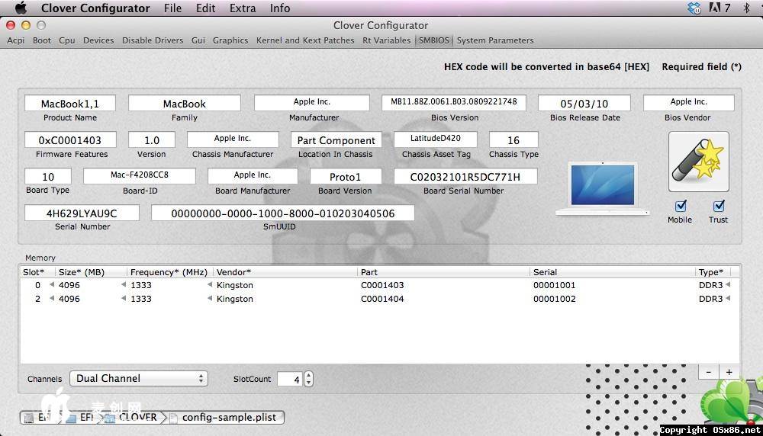The image size is (763, 436).
Task: Open Size dropdown arrow for slot 0
Action: pos(52,285)
